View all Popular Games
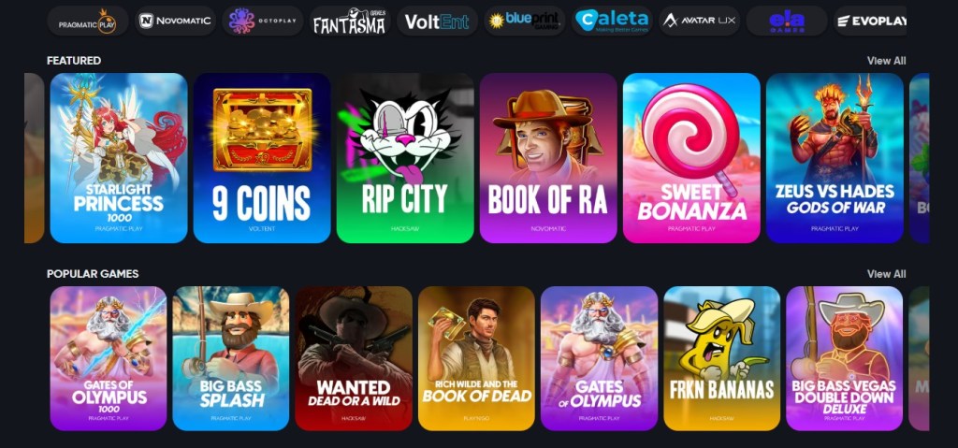 [886, 274]
